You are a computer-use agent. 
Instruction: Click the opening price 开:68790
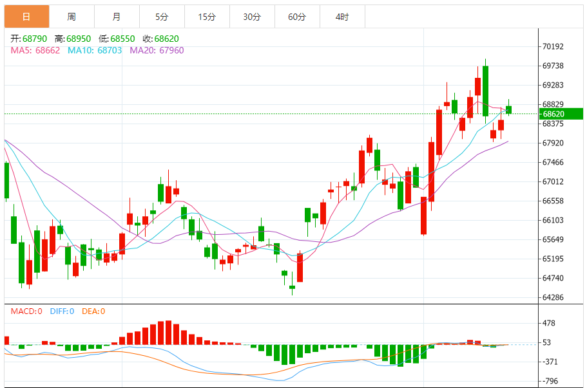[x=29, y=39]
